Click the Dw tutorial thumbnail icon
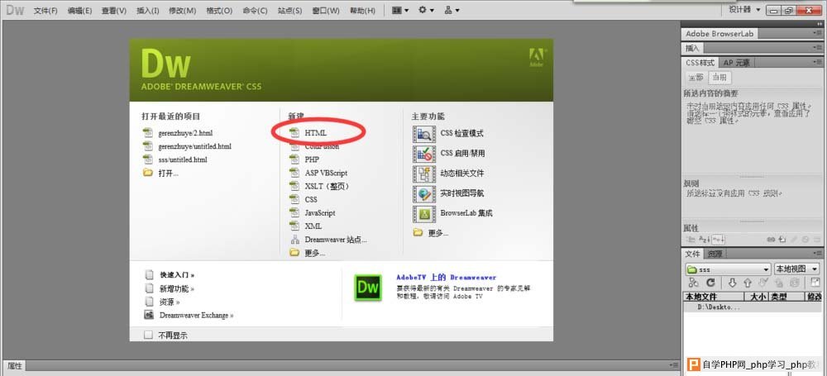This screenshot has height=376, width=827. (368, 288)
